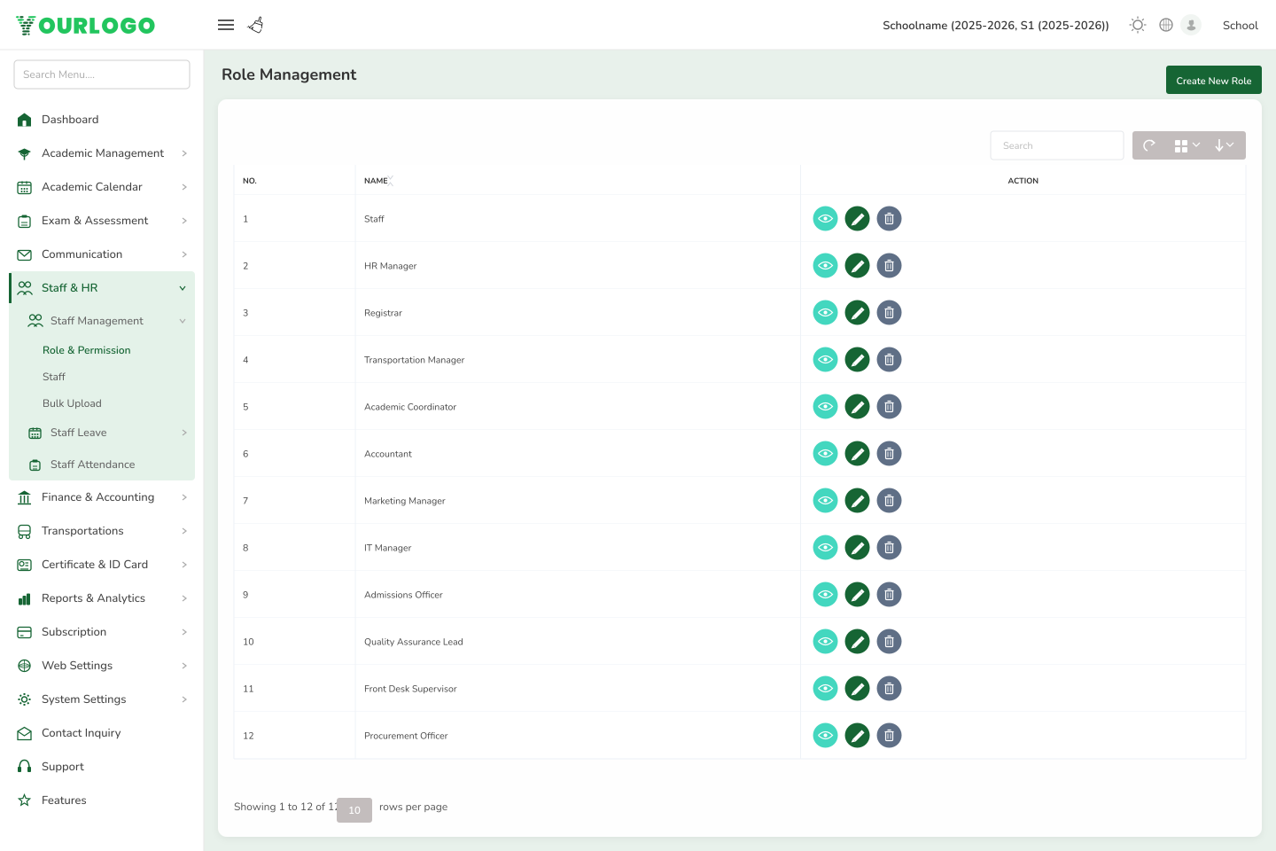1276x851 pixels.
Task: Delete the Front Desk Supervisor role
Action: [889, 689]
